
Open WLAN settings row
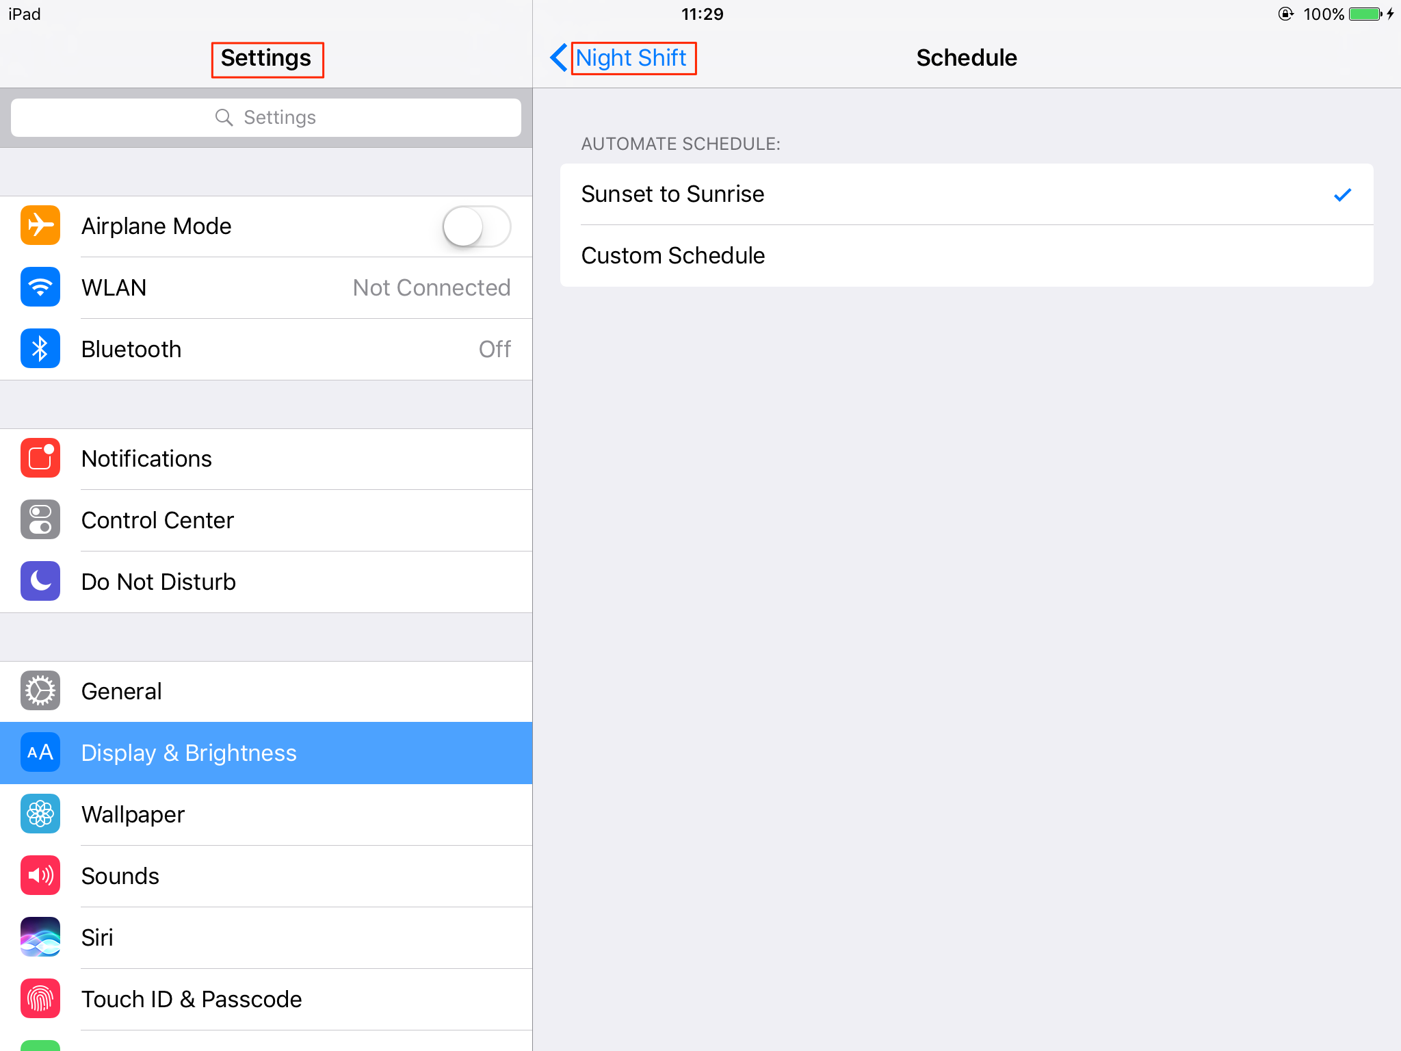(266, 287)
